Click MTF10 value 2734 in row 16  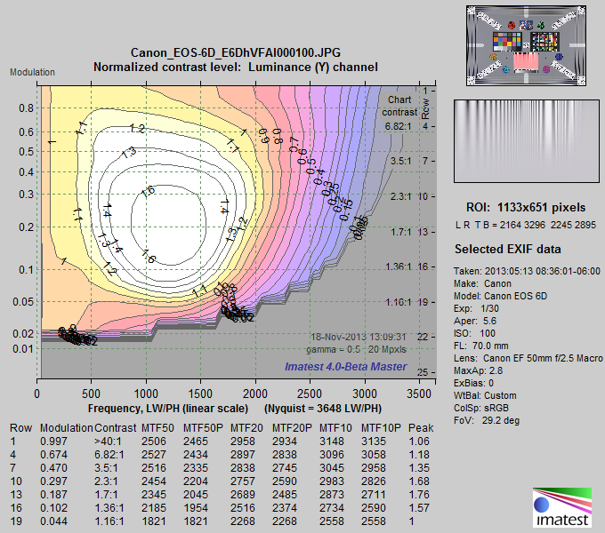(x=332, y=508)
